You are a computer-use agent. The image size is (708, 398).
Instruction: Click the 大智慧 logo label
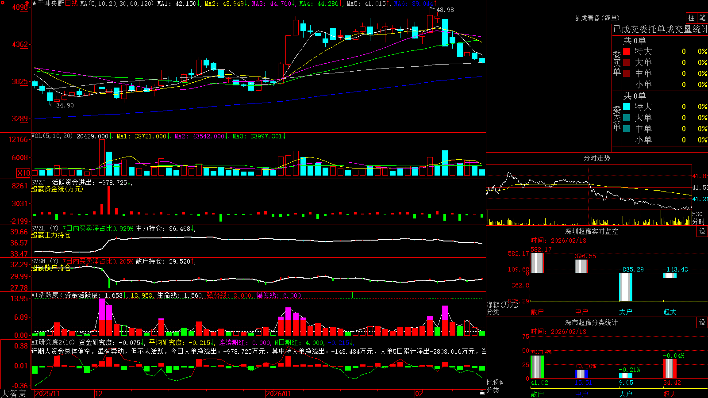[x=14, y=393]
